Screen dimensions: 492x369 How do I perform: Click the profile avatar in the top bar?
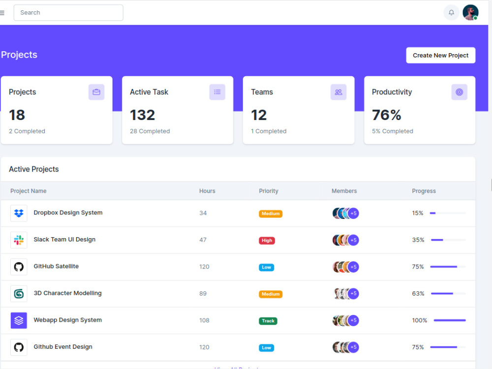[x=470, y=12]
